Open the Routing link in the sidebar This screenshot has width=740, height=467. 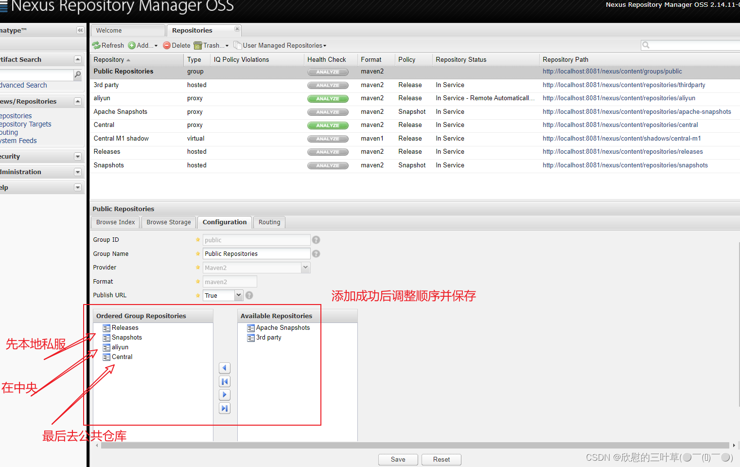(9, 132)
